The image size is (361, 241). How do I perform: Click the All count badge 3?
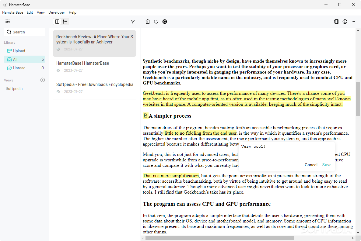click(43, 59)
